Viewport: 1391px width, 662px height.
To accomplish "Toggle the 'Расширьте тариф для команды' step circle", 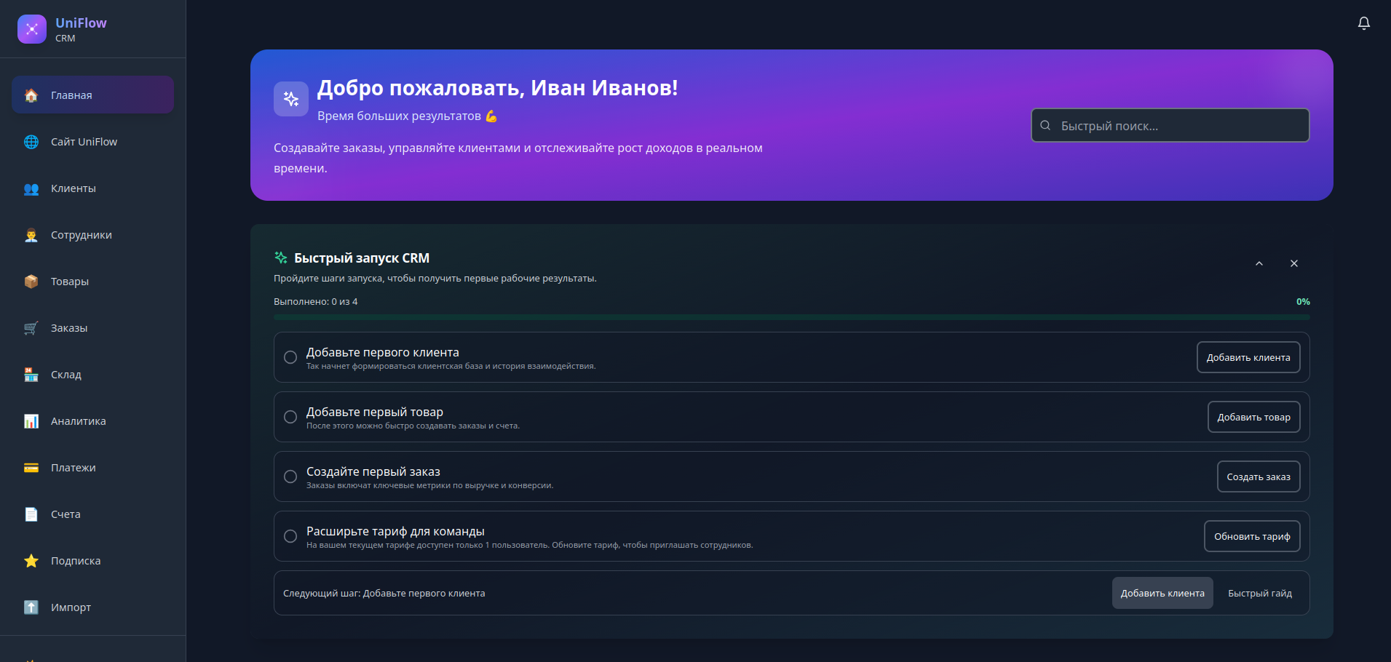I will (290, 536).
